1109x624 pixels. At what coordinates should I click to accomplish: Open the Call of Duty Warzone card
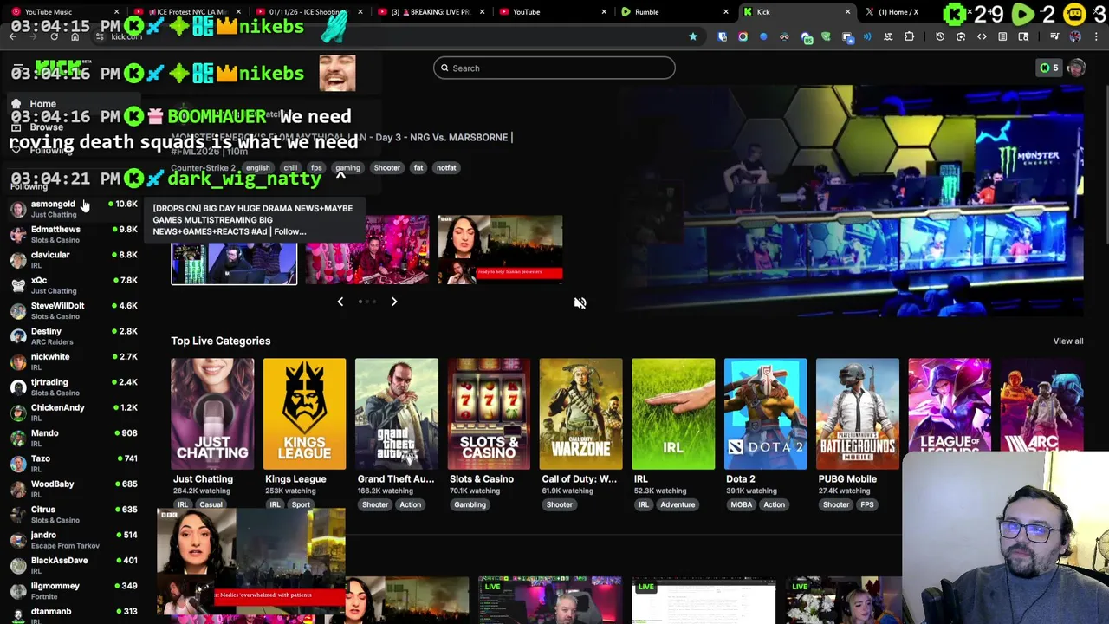pos(580,414)
